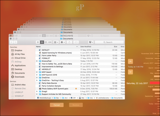
Task: Select the red 22 July 2017 timeline bar
Action: click(155, 83)
